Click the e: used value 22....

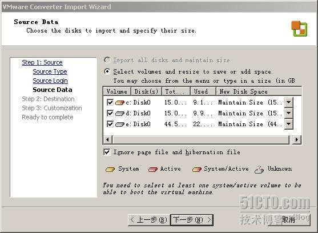pos(203,124)
